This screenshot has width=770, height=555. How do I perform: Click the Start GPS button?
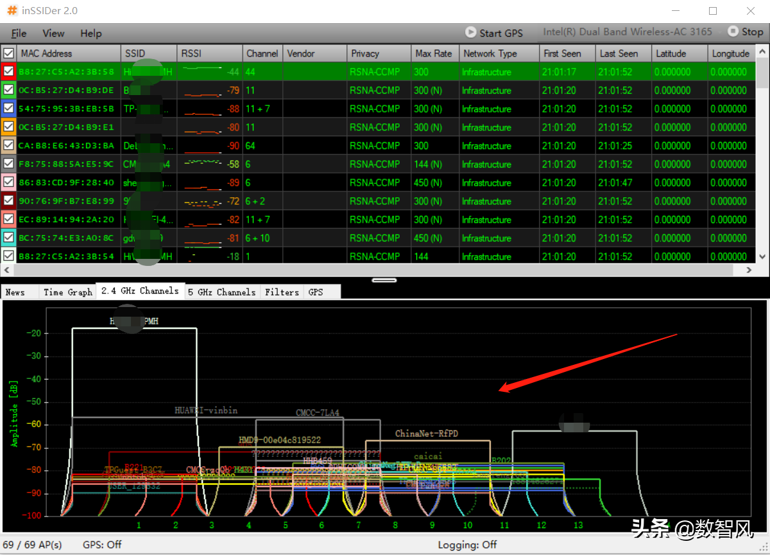coord(494,32)
